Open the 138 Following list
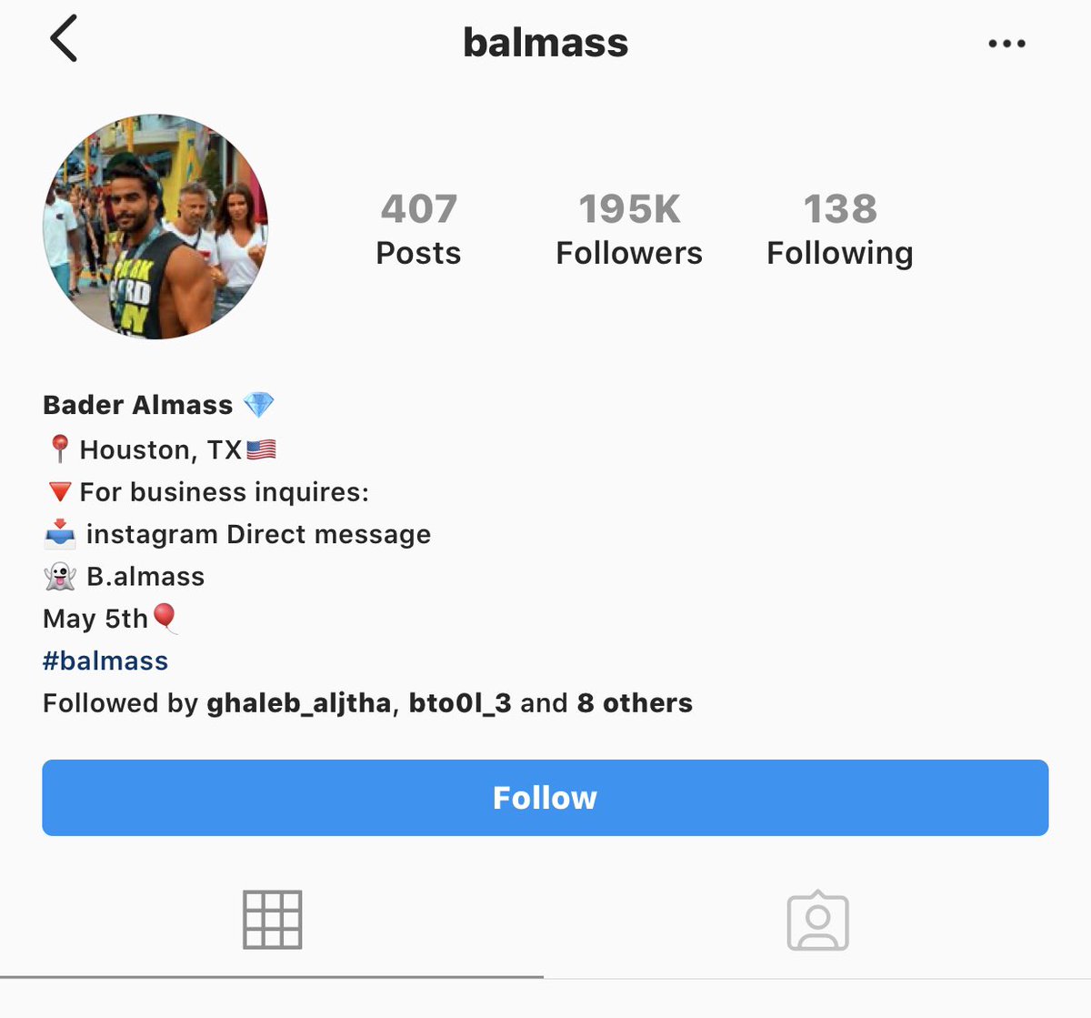This screenshot has width=1091, height=1018. [x=840, y=229]
